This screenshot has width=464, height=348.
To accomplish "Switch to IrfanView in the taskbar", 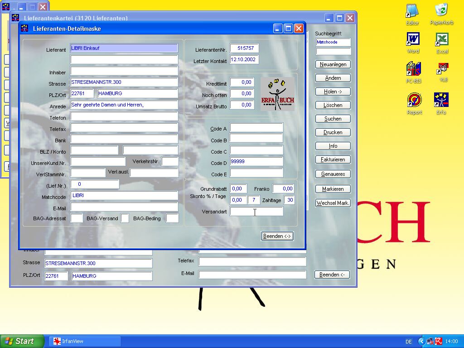I will 85,341.
